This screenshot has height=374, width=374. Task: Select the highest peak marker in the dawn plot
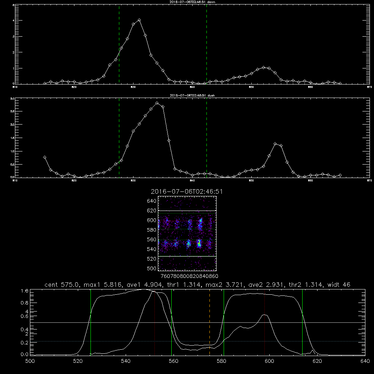139,20
